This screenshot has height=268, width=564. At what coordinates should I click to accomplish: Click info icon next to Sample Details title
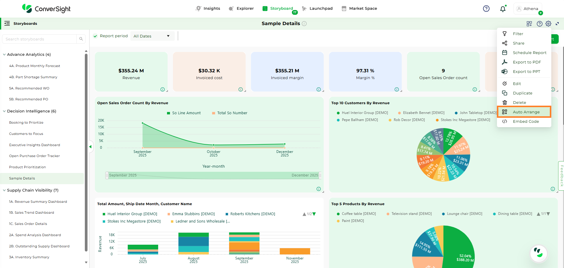(x=304, y=24)
